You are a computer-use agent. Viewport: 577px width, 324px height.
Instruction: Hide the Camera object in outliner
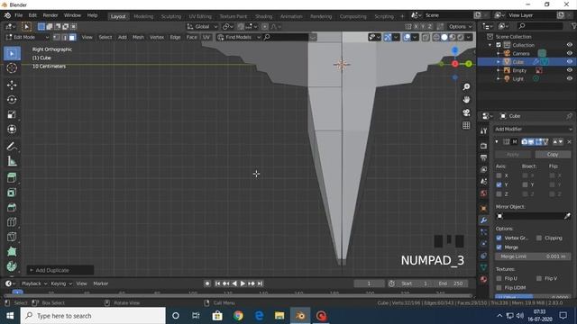(569, 53)
